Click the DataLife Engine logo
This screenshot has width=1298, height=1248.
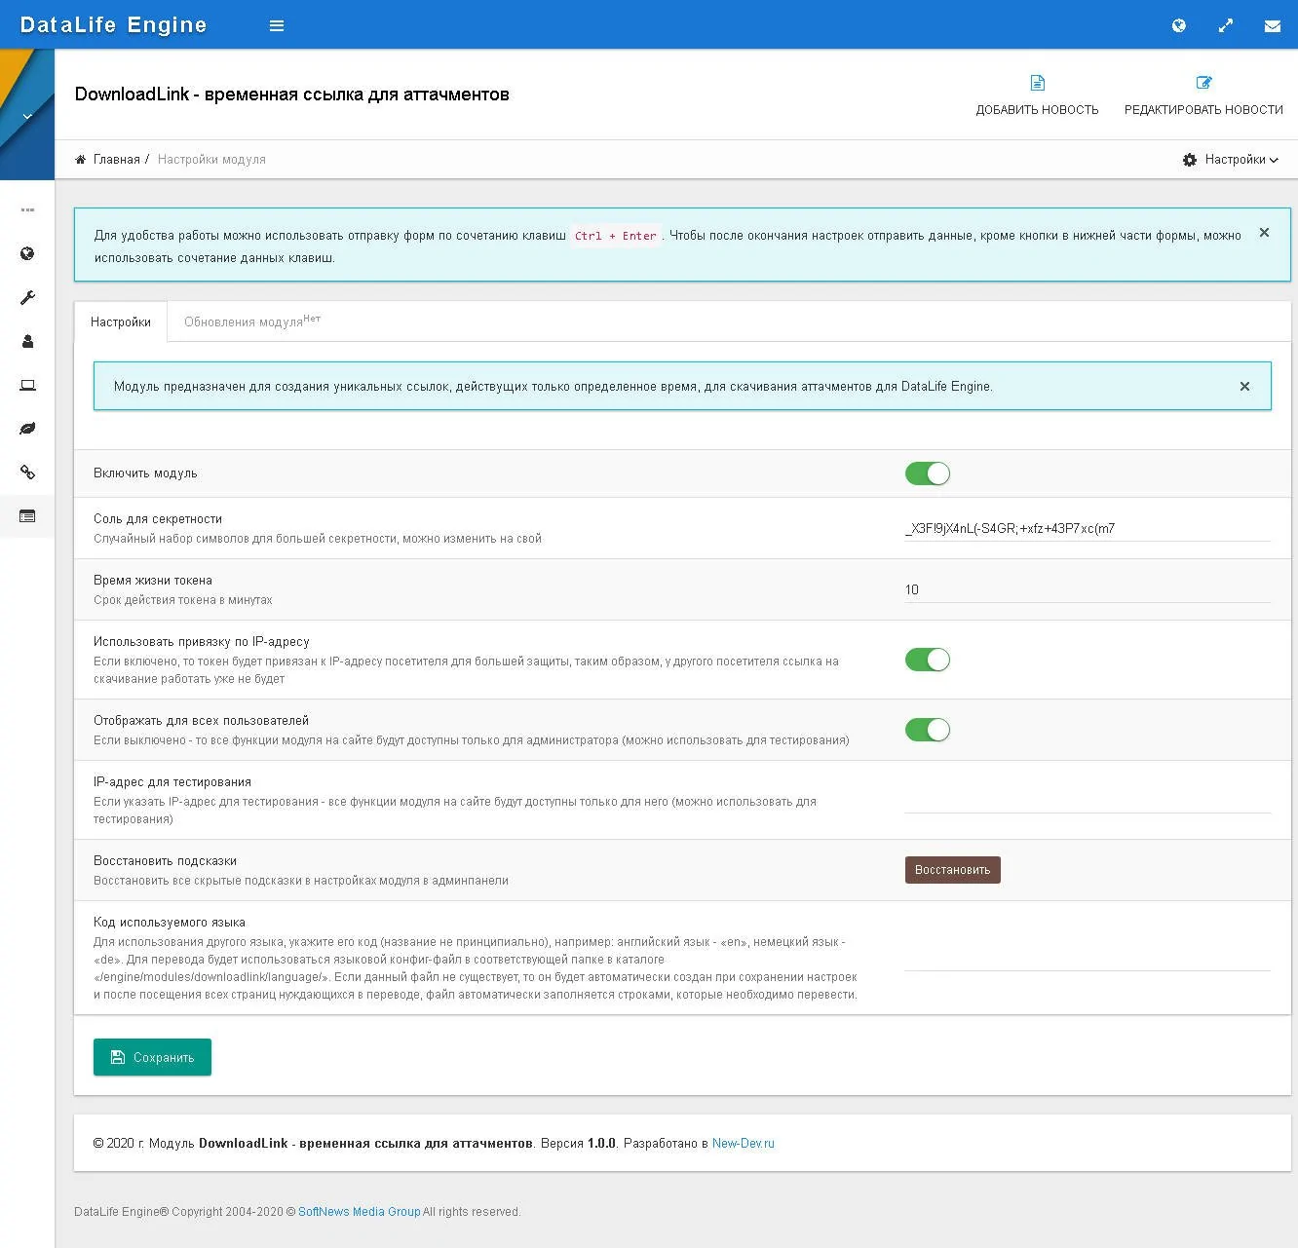pos(113,25)
